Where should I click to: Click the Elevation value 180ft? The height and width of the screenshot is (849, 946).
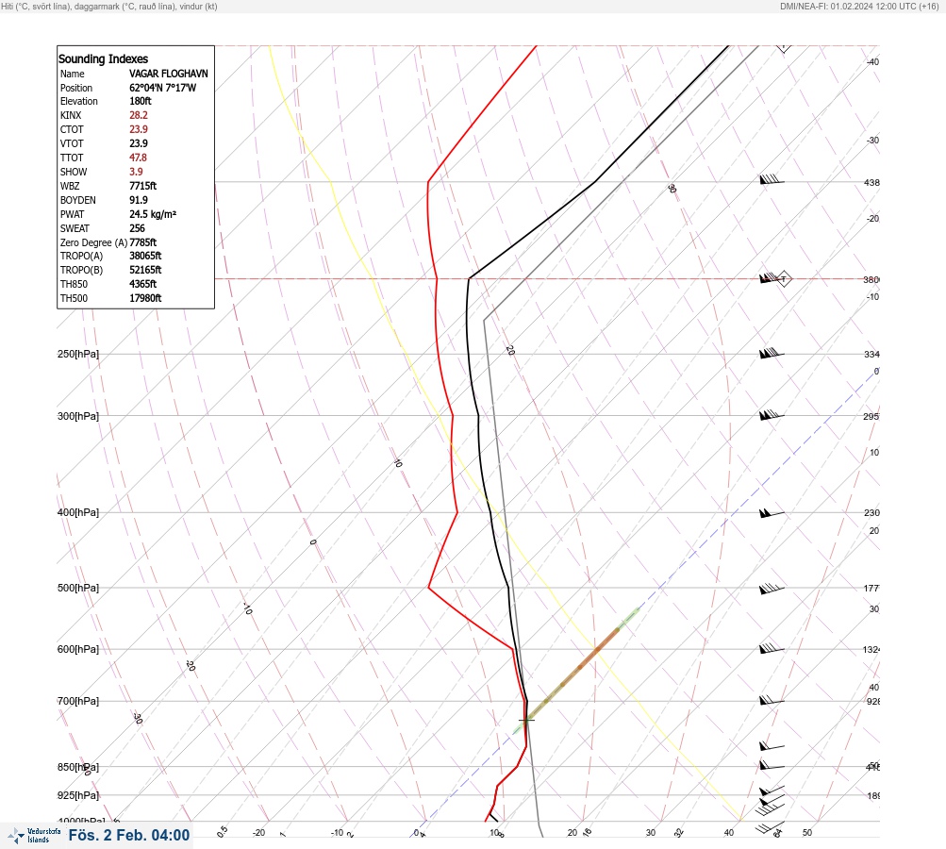(140, 101)
